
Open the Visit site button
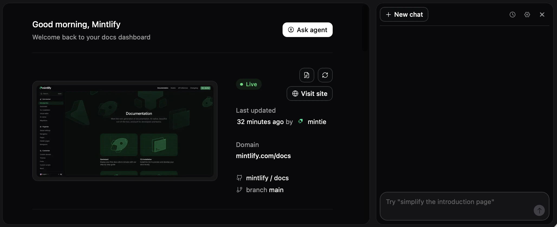pos(310,94)
